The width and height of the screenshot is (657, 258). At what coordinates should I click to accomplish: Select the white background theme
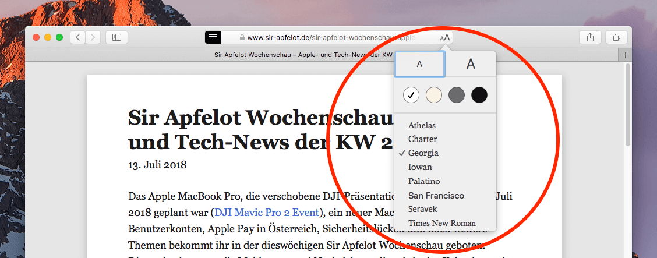click(x=411, y=95)
